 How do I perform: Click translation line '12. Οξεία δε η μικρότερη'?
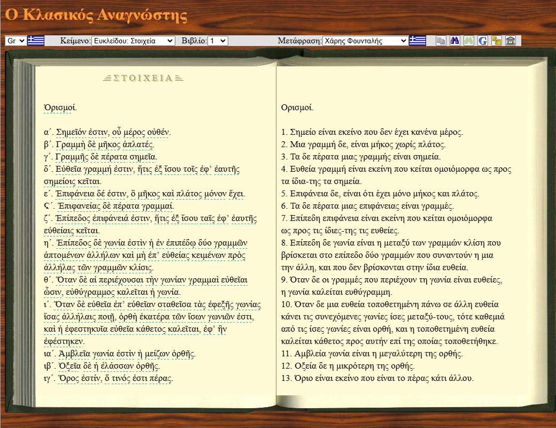(348, 366)
